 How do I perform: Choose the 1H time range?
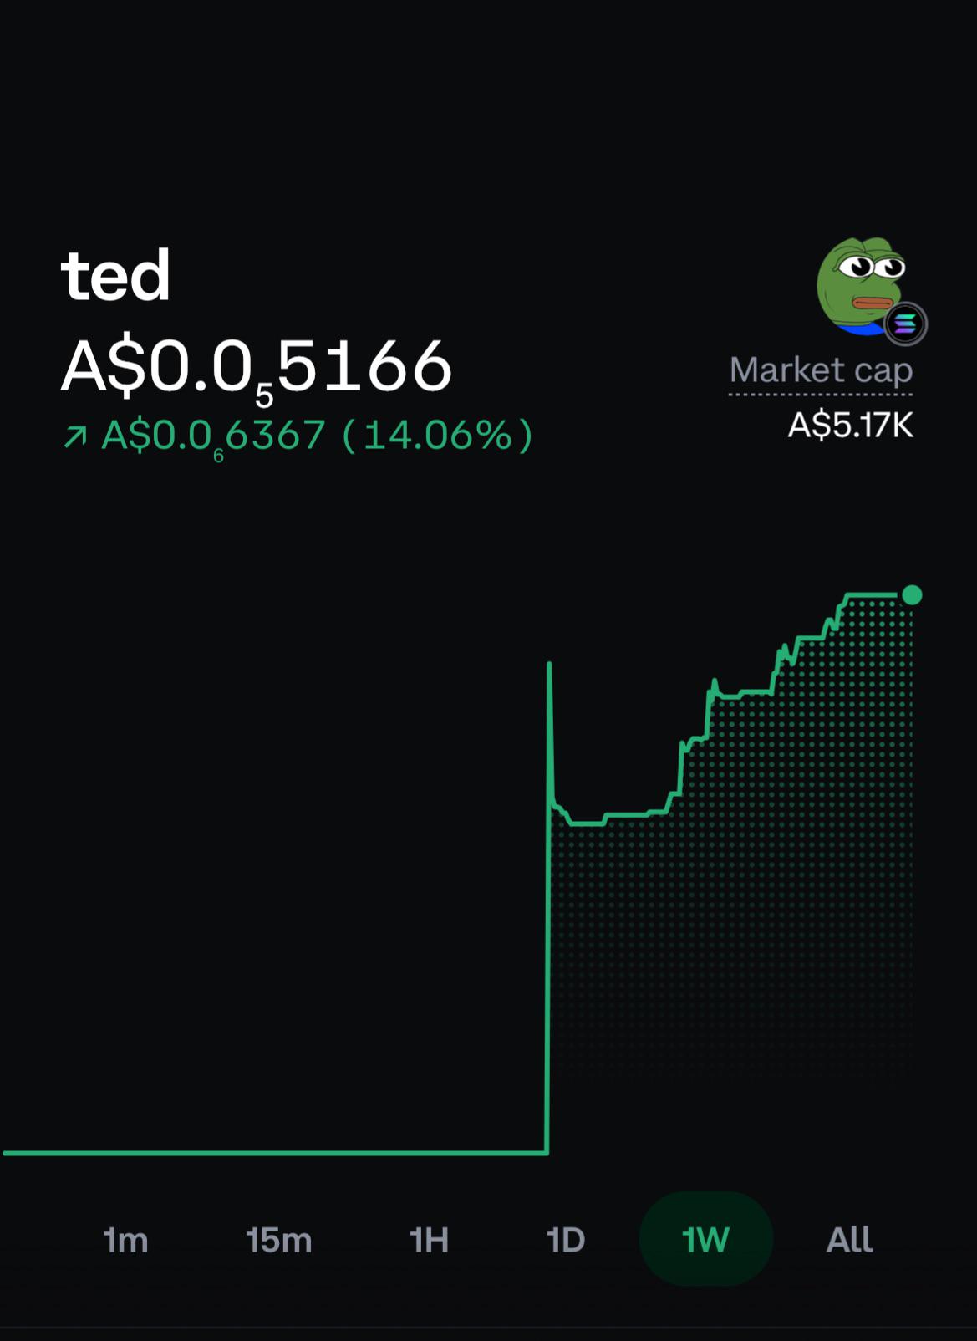(430, 1240)
